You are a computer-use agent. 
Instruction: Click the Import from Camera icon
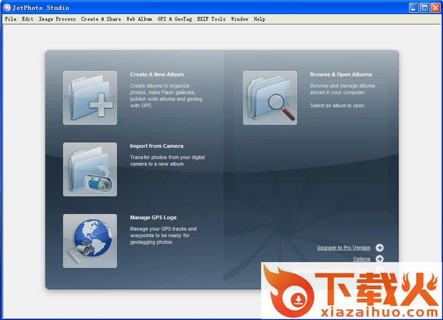[x=90, y=169]
